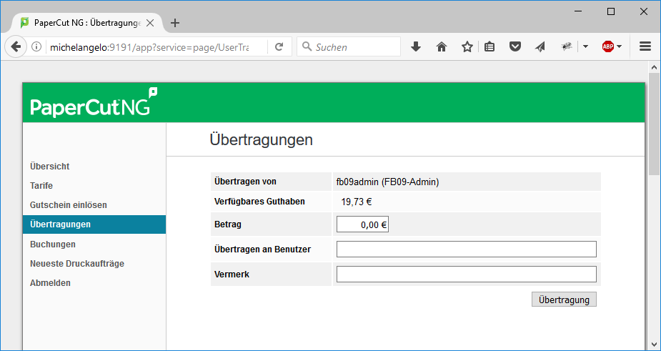Open site information icon in address bar
661x351 pixels.
click(x=36, y=47)
